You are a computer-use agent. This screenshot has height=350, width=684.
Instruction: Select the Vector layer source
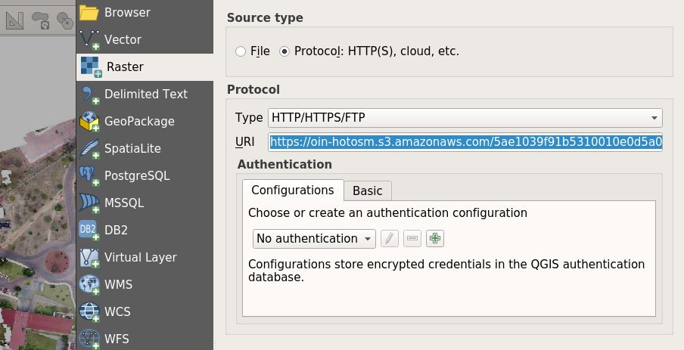145,39
